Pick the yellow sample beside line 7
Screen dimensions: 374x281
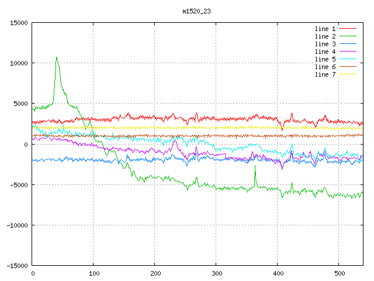[x=348, y=74]
